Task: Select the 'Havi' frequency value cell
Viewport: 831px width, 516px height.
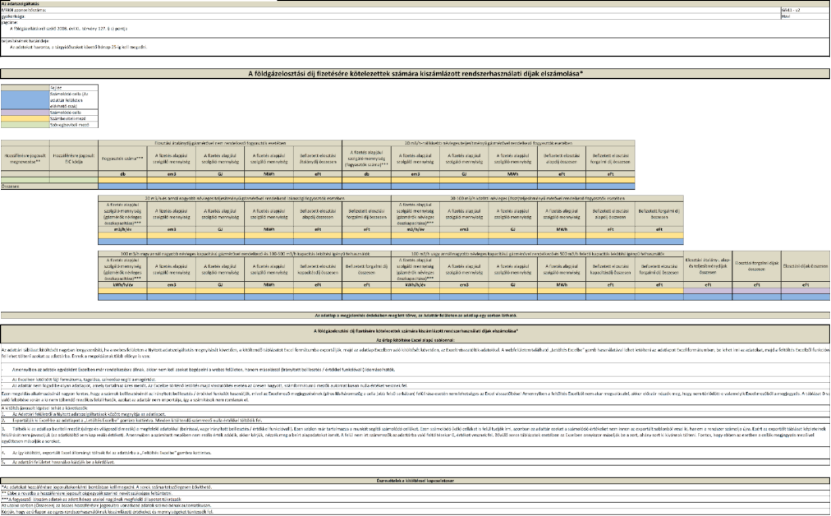Action: pyautogui.click(x=805, y=16)
